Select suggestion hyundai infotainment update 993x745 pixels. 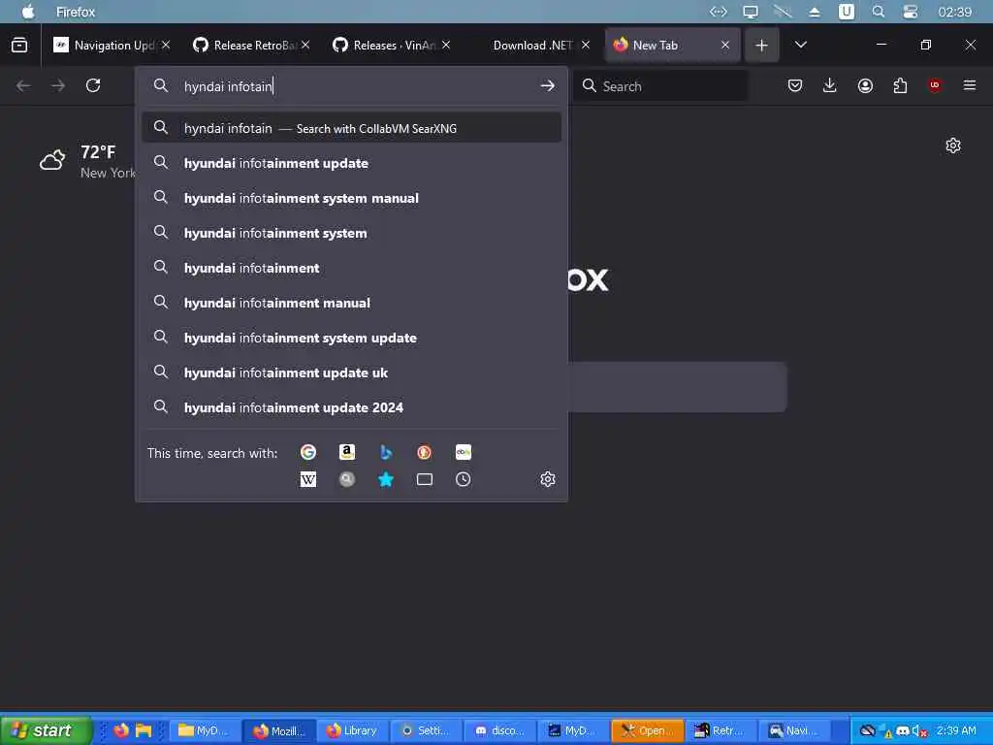(351, 163)
